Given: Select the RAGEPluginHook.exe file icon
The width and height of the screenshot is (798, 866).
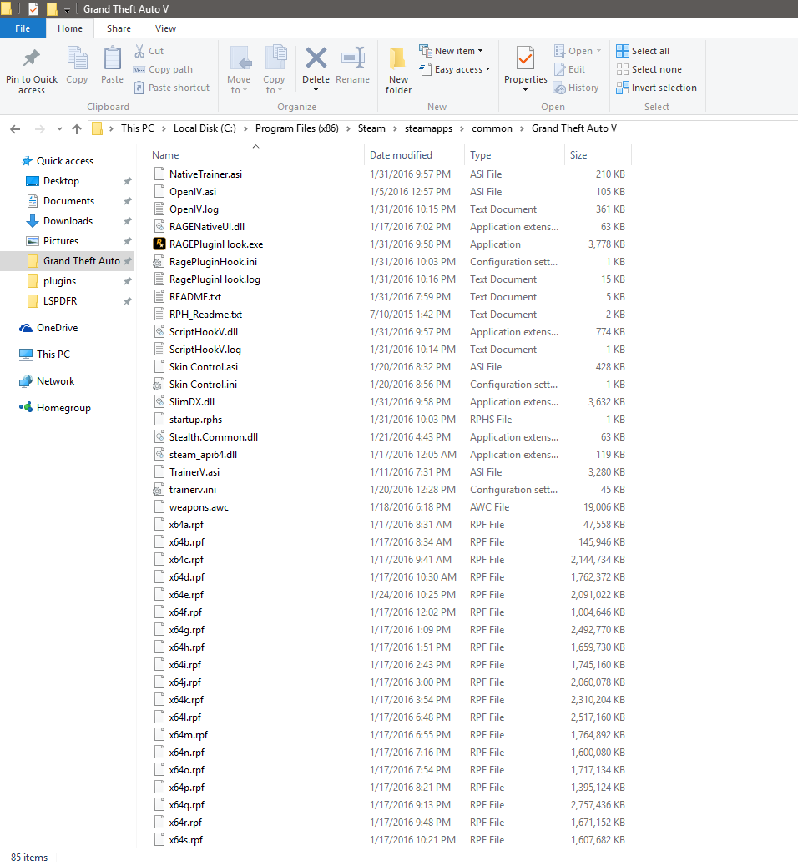Looking at the screenshot, I should point(159,244).
